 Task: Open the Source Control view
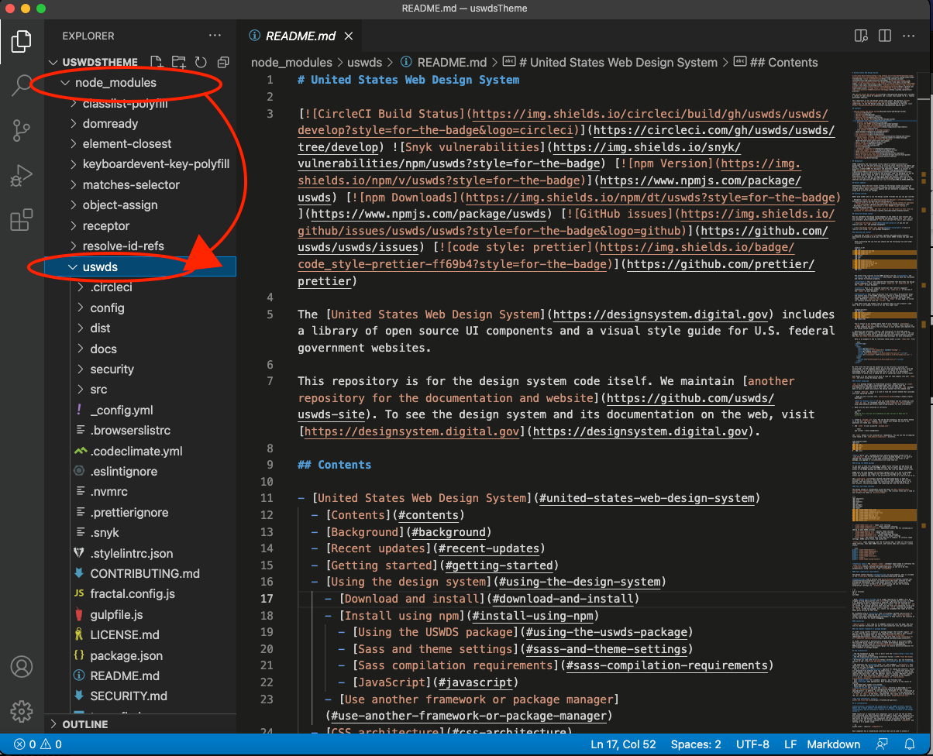pos(22,130)
